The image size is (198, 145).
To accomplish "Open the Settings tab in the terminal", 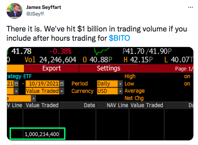I will coord(108,68).
